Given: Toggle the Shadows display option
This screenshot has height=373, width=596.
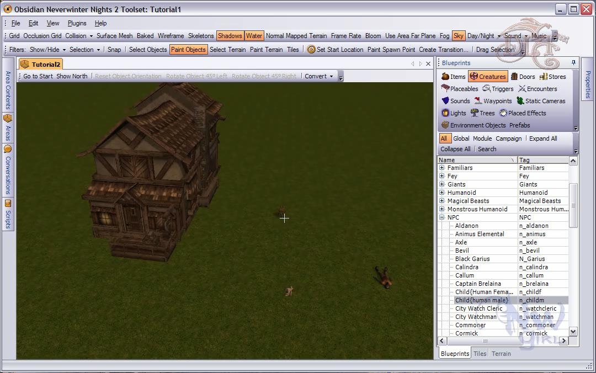Looking at the screenshot, I should pos(230,36).
